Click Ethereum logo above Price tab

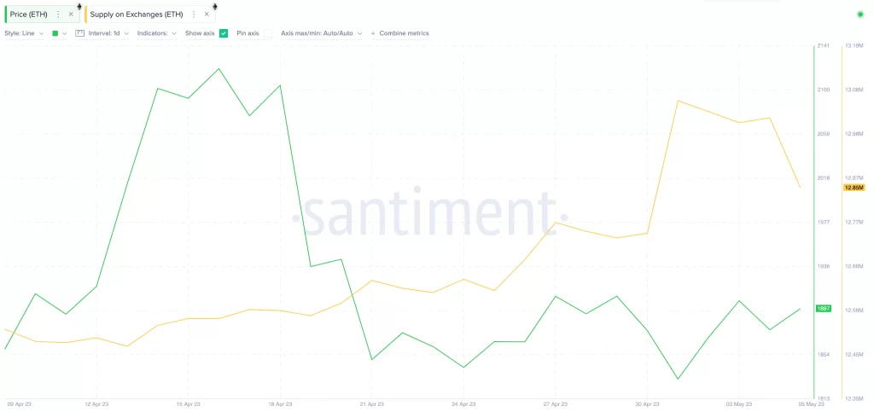click(79, 6)
